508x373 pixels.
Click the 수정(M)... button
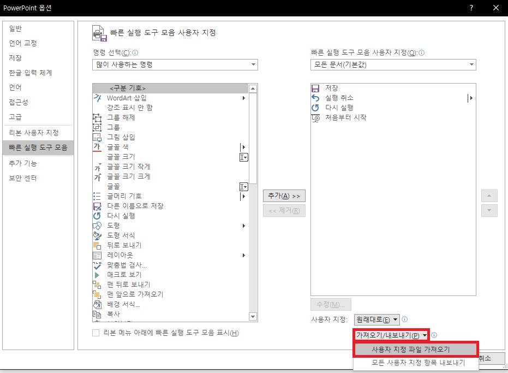tap(331, 305)
